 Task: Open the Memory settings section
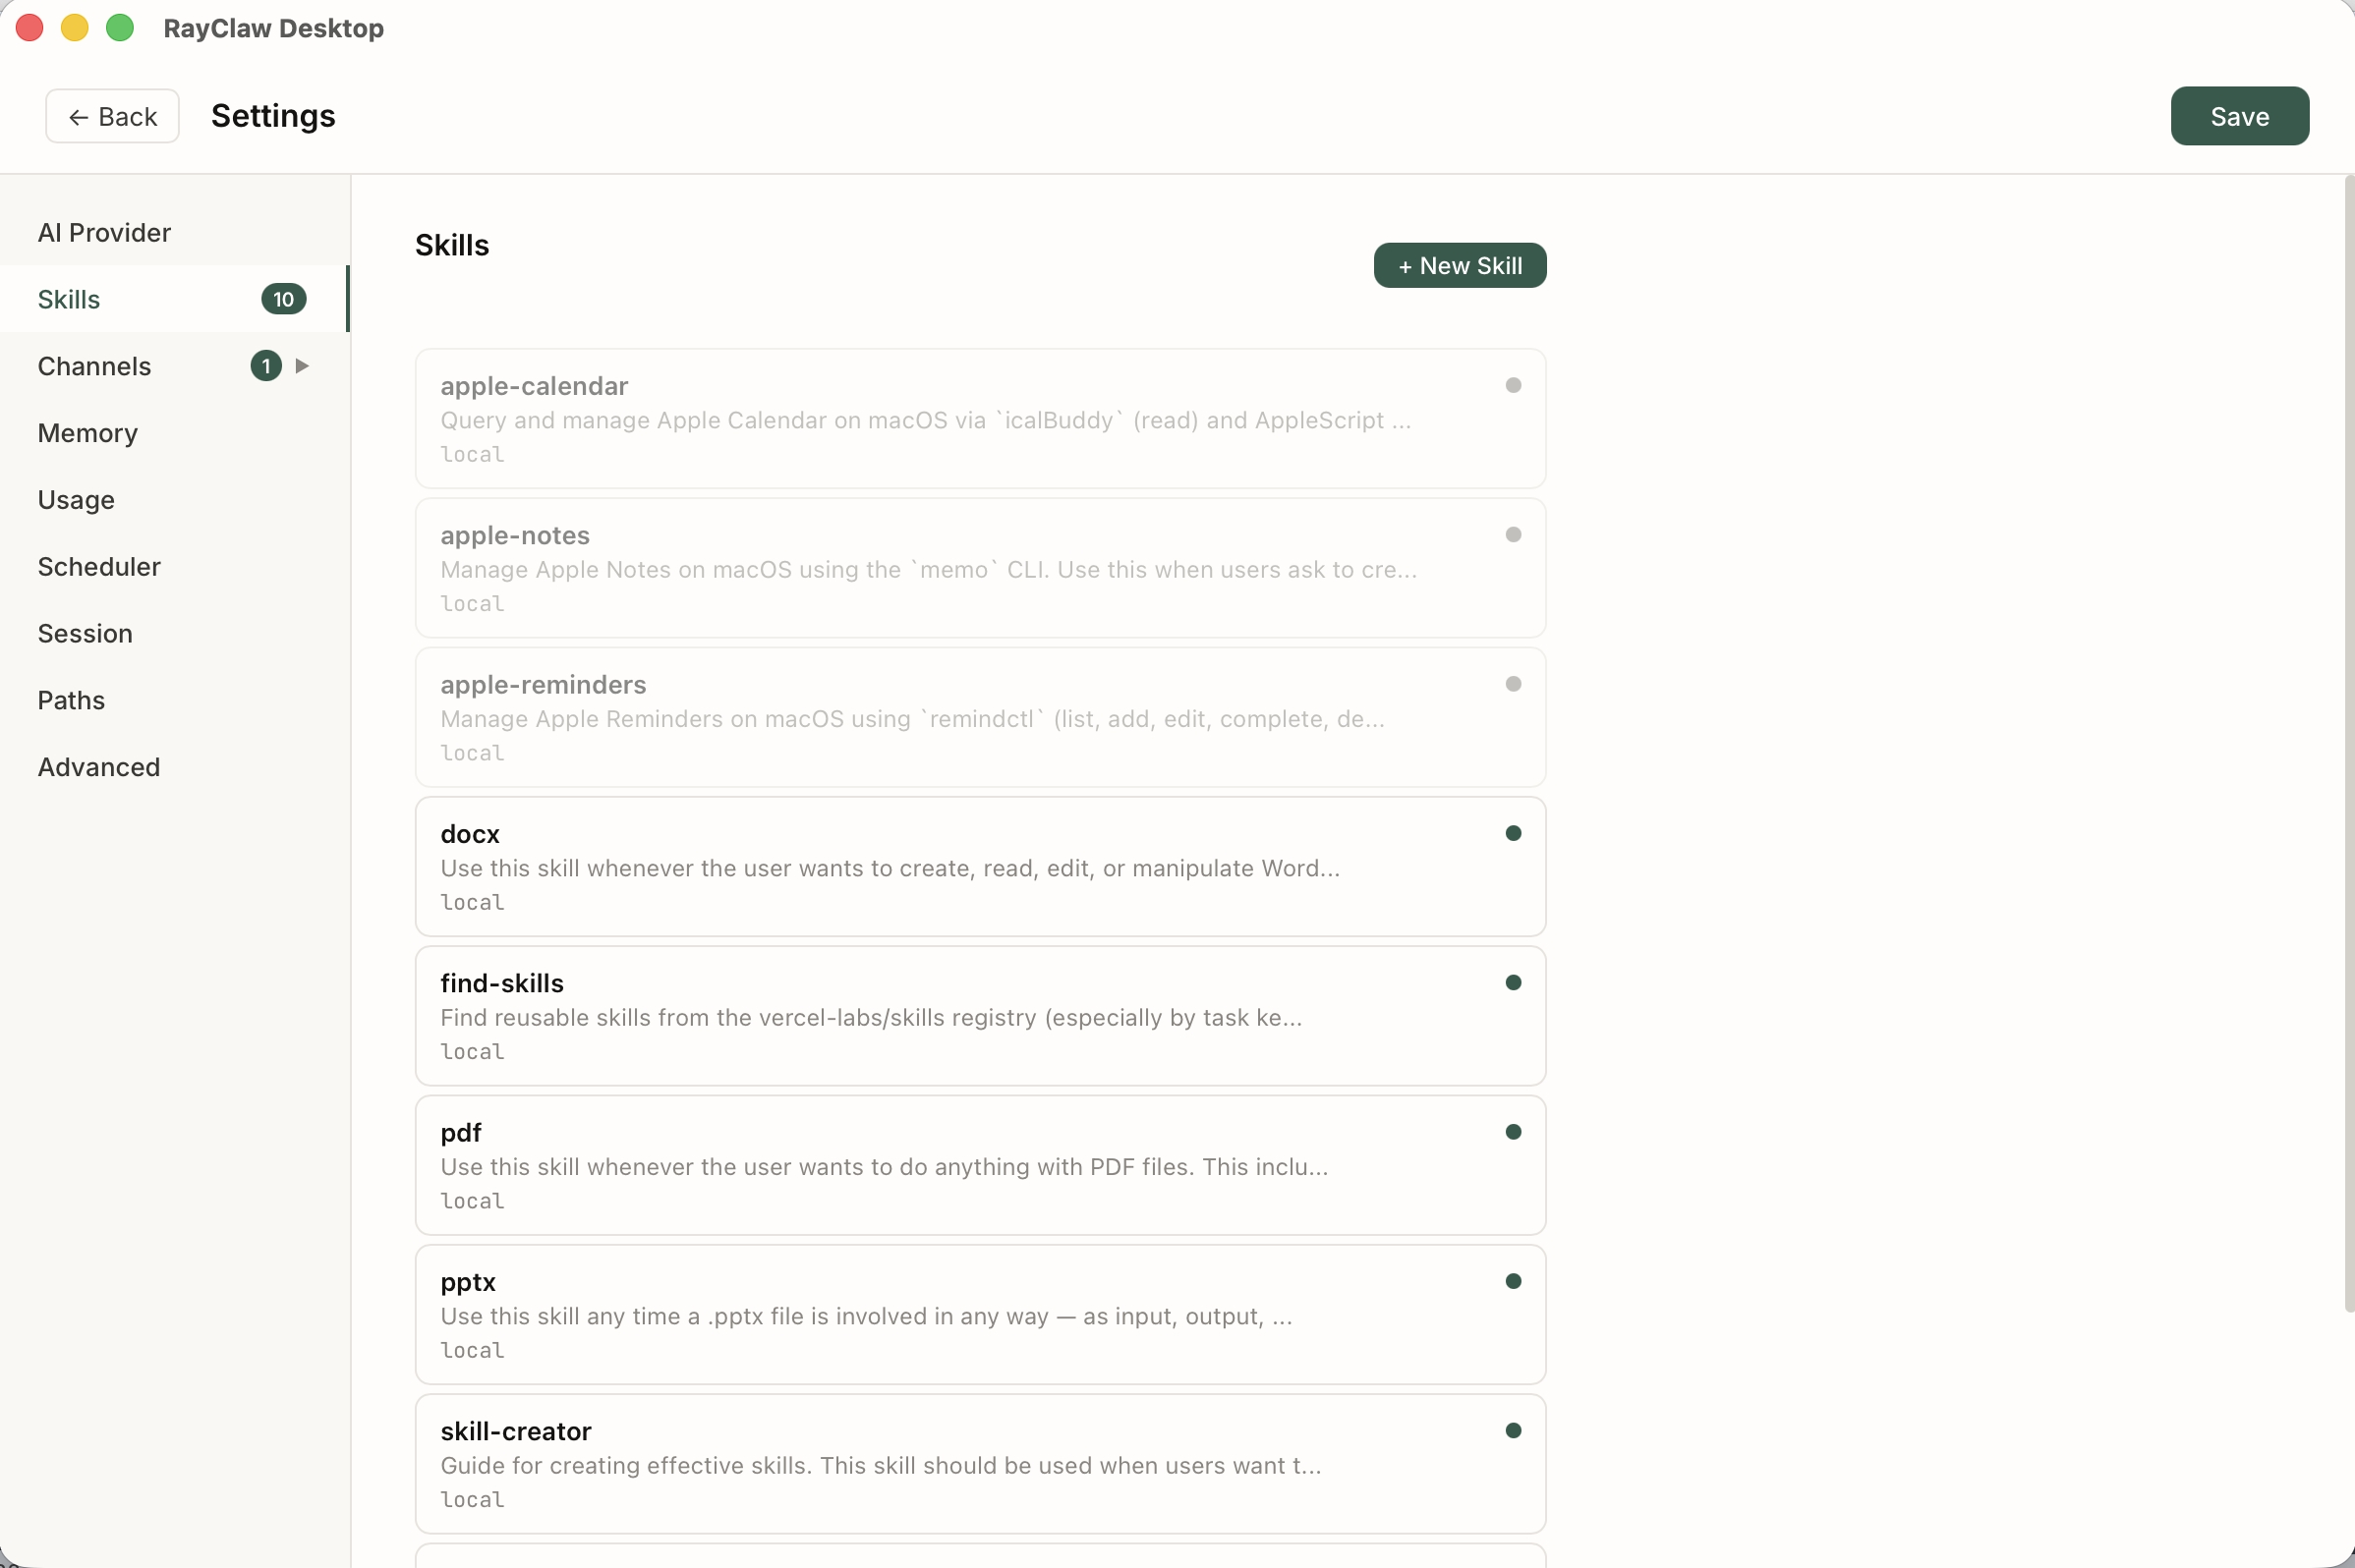pyautogui.click(x=88, y=433)
